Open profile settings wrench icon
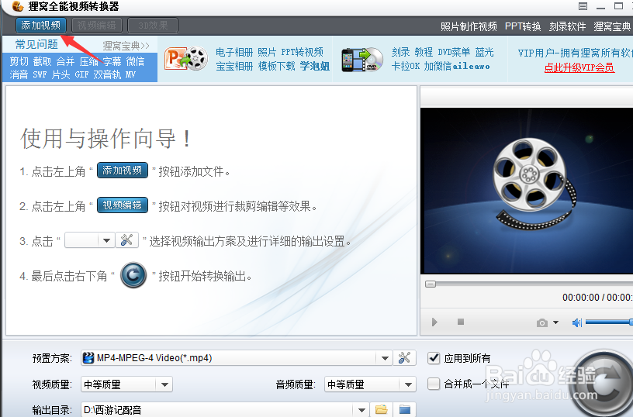Image resolution: width=633 pixels, height=417 pixels. click(404, 358)
